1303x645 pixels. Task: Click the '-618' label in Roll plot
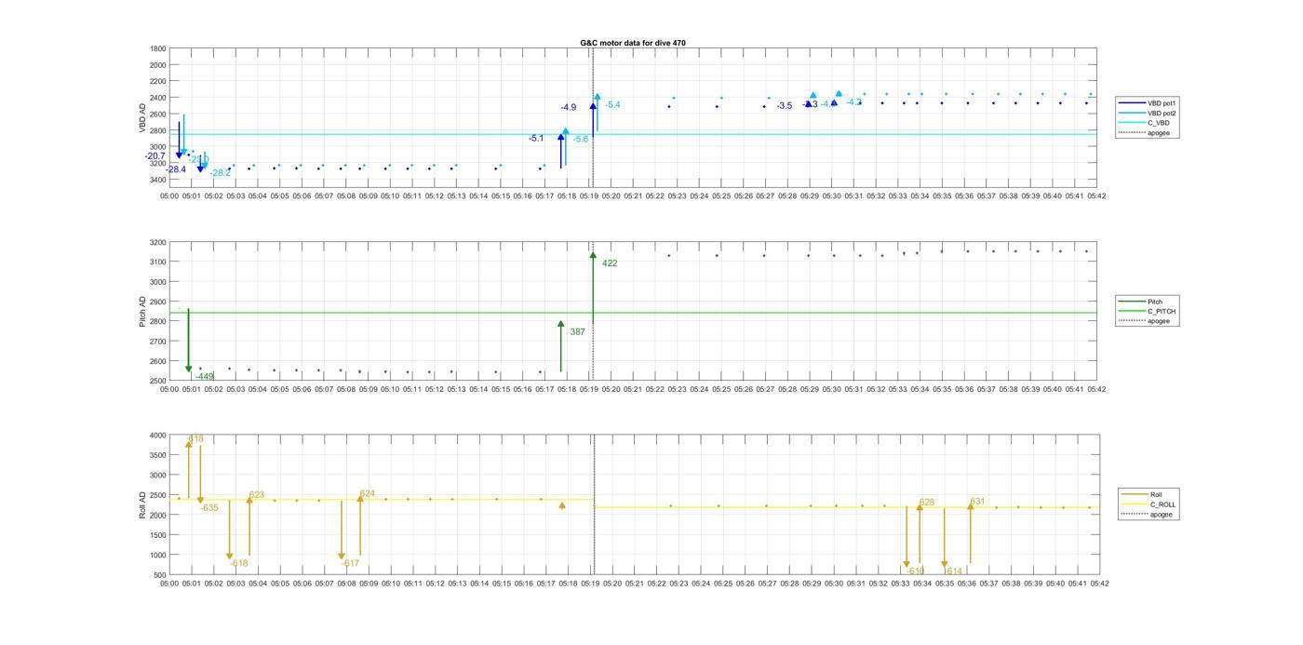(x=239, y=563)
